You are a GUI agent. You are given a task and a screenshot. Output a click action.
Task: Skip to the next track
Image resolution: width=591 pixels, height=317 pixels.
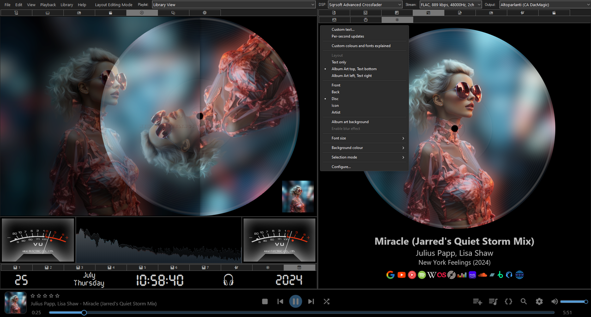tap(311, 301)
